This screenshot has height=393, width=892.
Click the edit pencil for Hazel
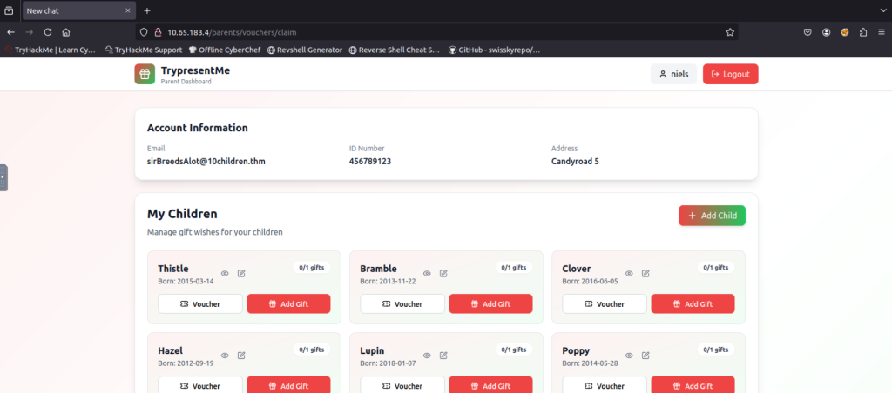click(241, 356)
